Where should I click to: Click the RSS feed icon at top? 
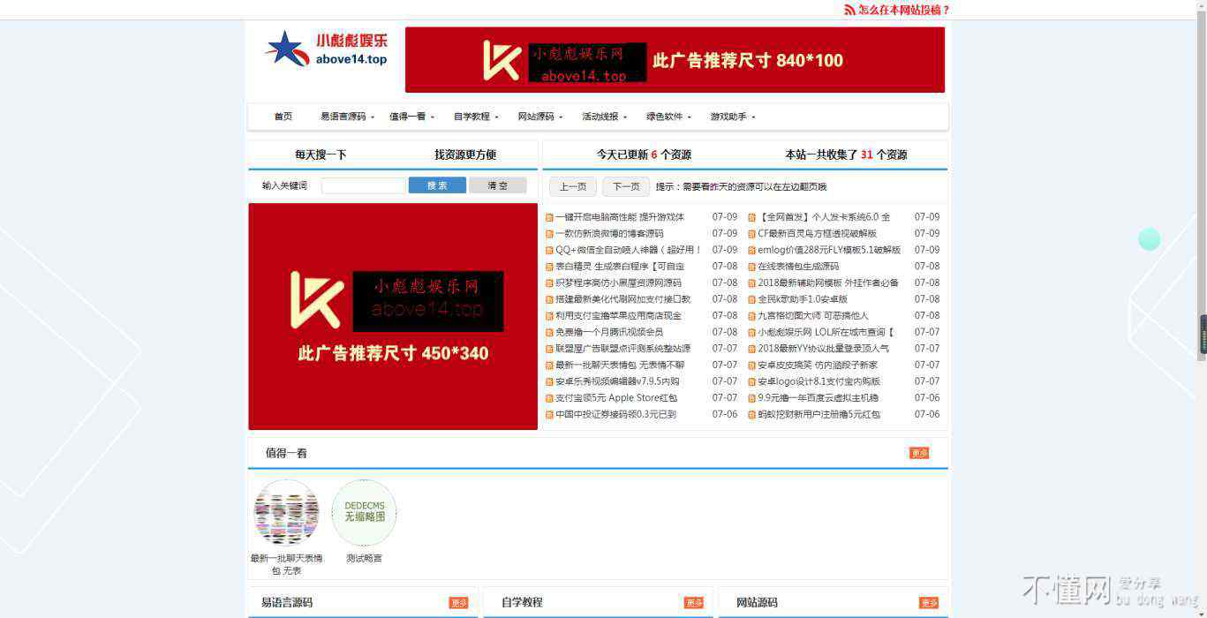click(x=849, y=10)
